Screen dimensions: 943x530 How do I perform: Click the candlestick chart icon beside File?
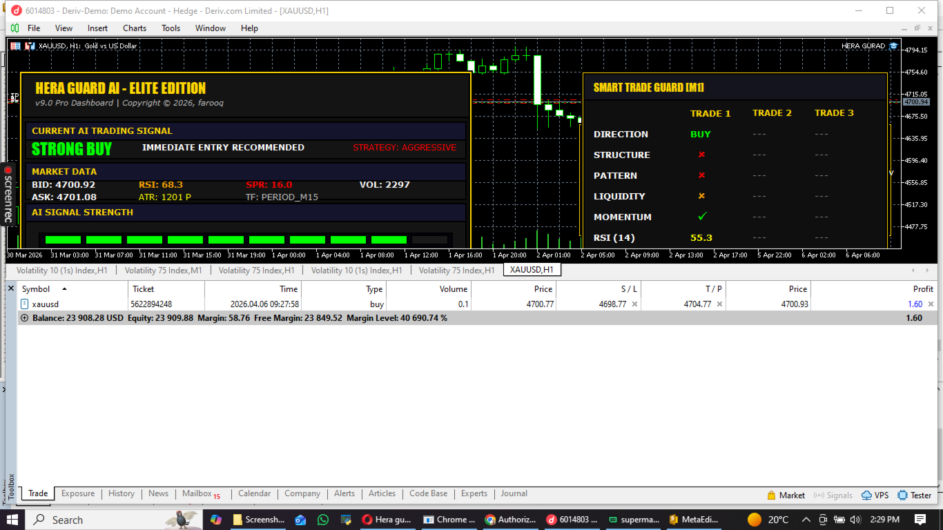point(14,28)
